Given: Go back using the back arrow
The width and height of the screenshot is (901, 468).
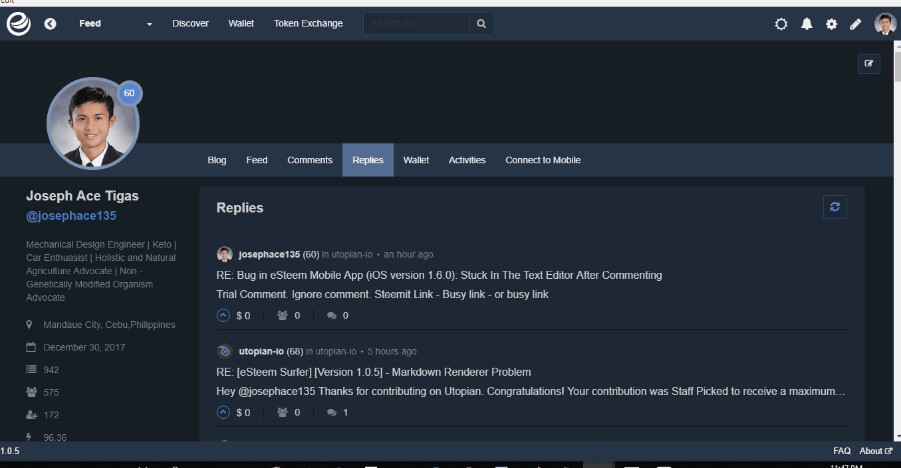Looking at the screenshot, I should coord(51,24).
